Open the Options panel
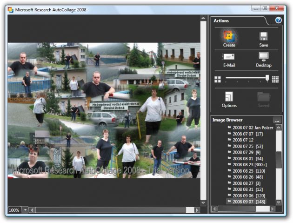 229,97
